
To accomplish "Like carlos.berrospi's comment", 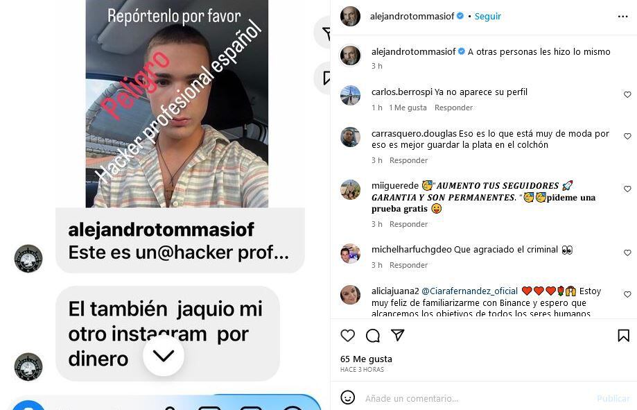I will pos(627,94).
